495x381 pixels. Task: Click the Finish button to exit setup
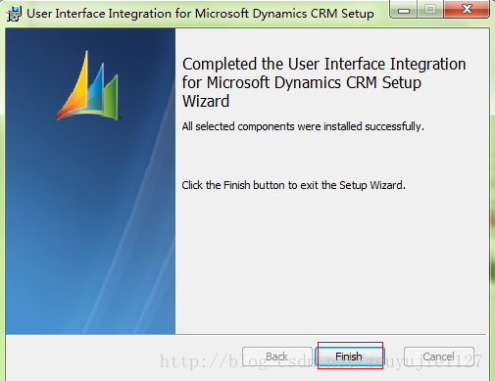point(350,357)
